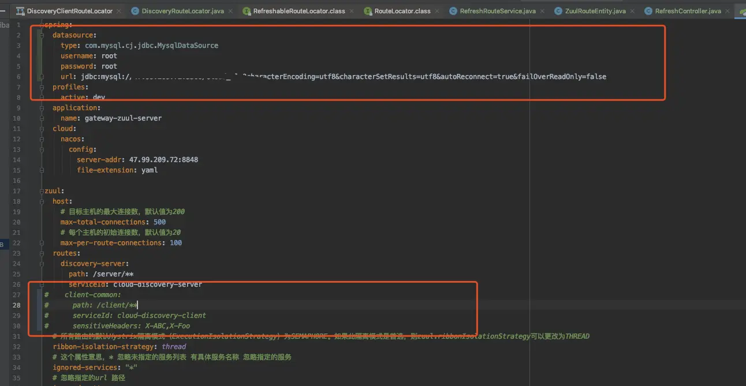
Task: Click line number 10 in the gutter
Action: (x=17, y=118)
